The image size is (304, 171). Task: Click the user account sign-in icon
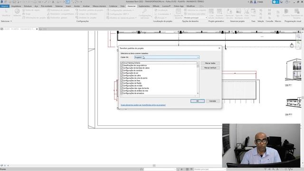tap(255, 2)
